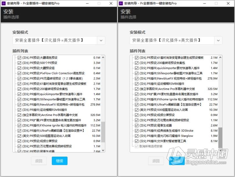This screenshot has width=235, height=177.
Task: Toggle the quickimporter checkbox in the right window
Action: click(x=137, y=68)
